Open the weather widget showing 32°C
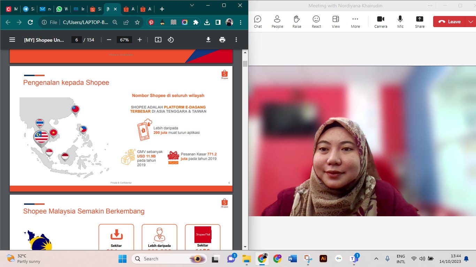The image size is (476, 267). point(24,259)
